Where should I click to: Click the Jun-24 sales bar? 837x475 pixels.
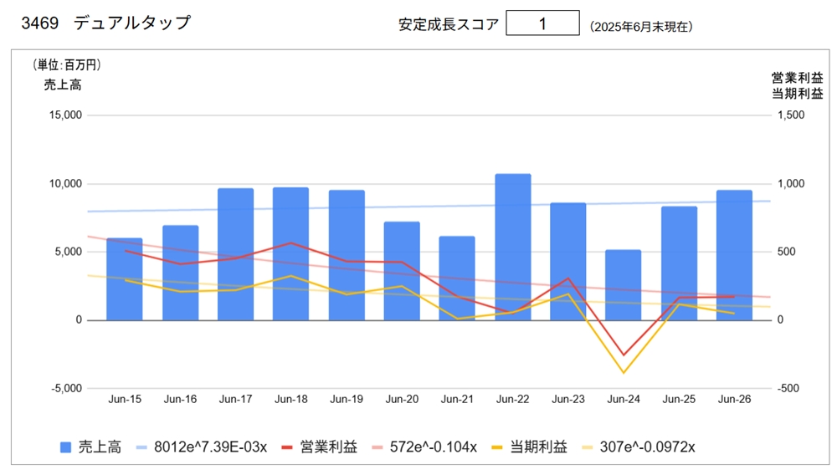pyautogui.click(x=624, y=284)
